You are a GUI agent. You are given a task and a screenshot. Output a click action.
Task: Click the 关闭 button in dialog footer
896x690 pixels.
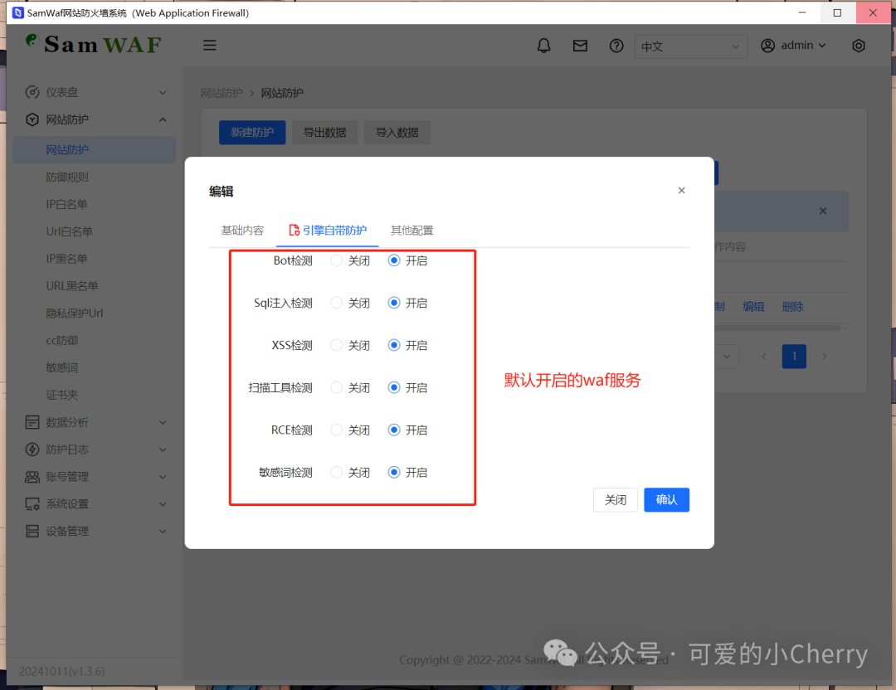pos(616,500)
